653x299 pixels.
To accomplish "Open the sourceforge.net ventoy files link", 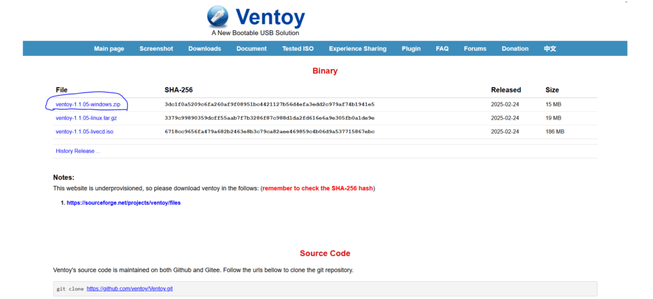I will (x=124, y=203).
